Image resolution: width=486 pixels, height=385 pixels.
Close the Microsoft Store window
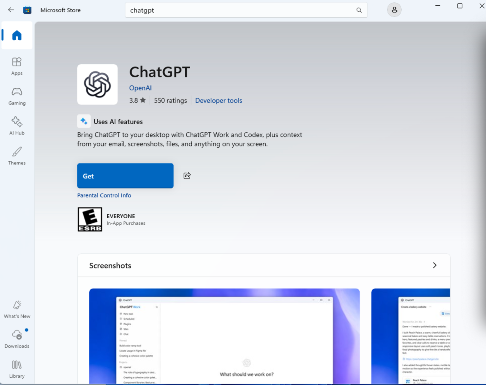(481, 6)
